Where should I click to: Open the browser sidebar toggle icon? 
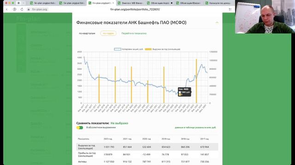(18, 3)
